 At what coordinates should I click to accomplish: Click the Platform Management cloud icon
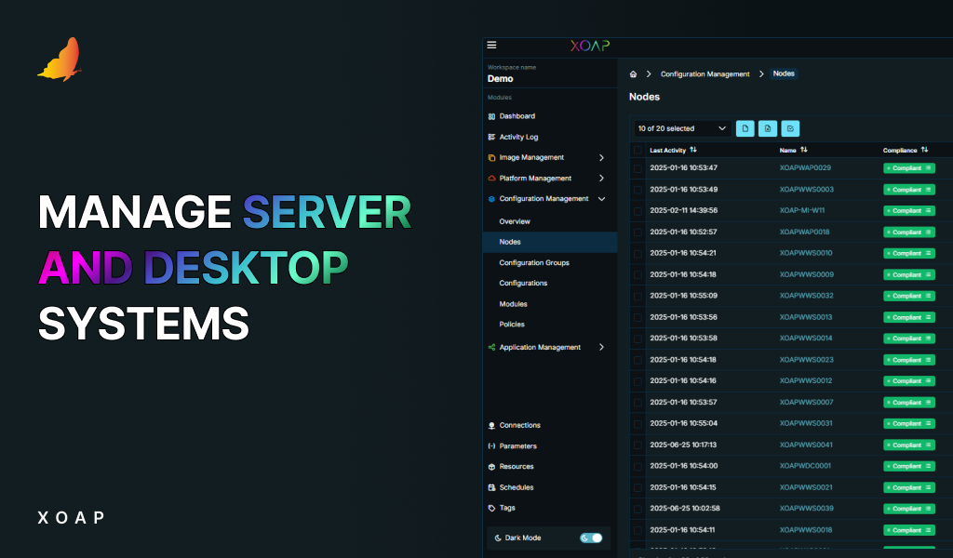click(x=491, y=179)
